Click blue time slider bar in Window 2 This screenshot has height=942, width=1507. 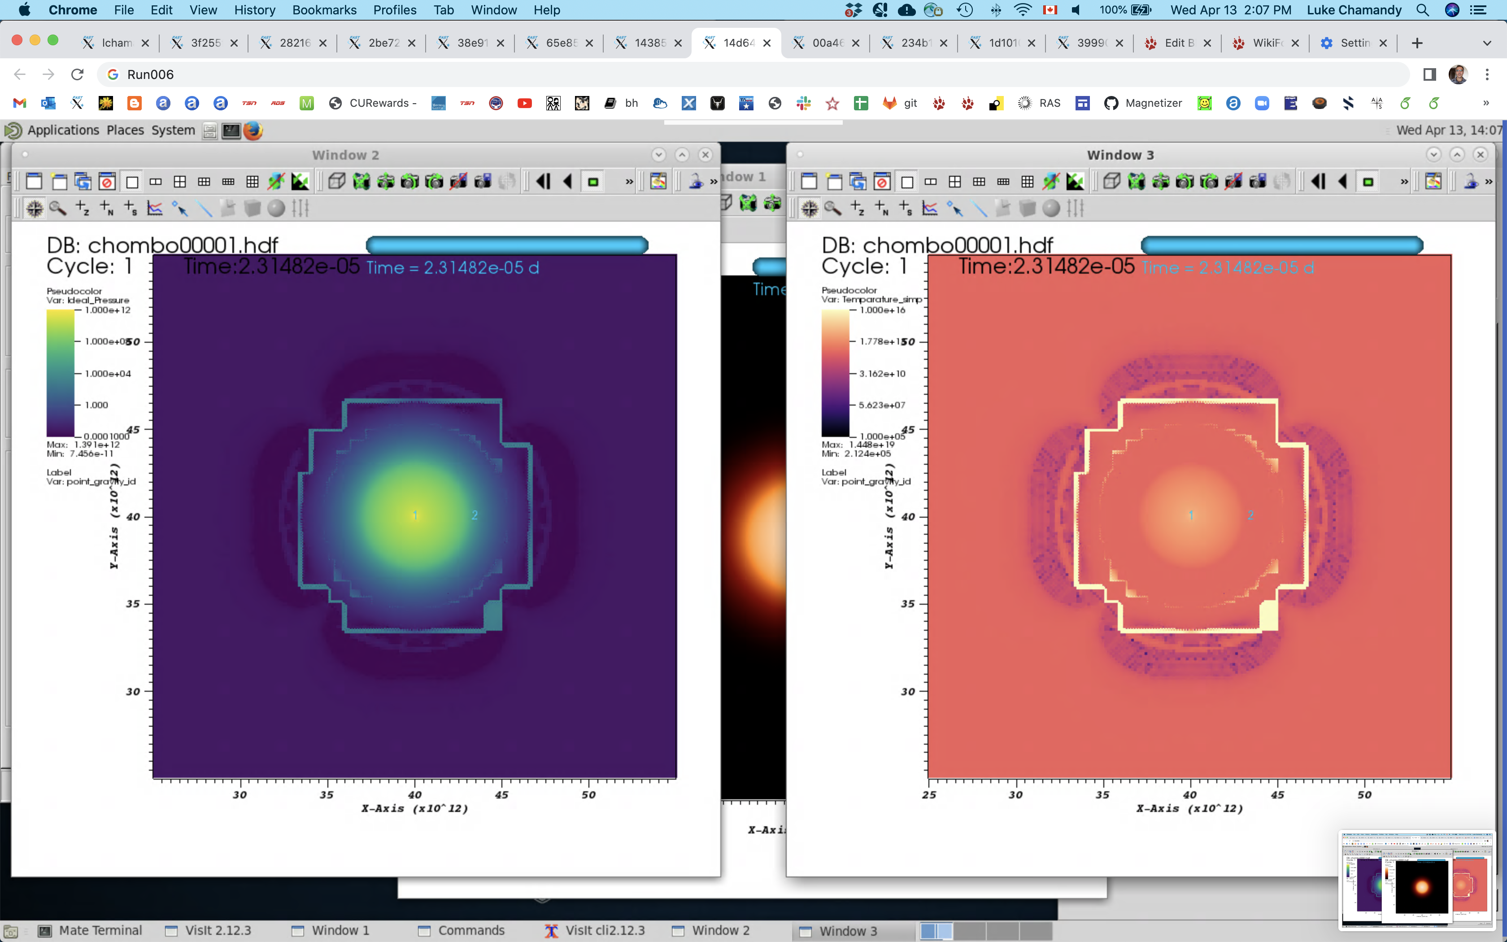click(x=507, y=245)
